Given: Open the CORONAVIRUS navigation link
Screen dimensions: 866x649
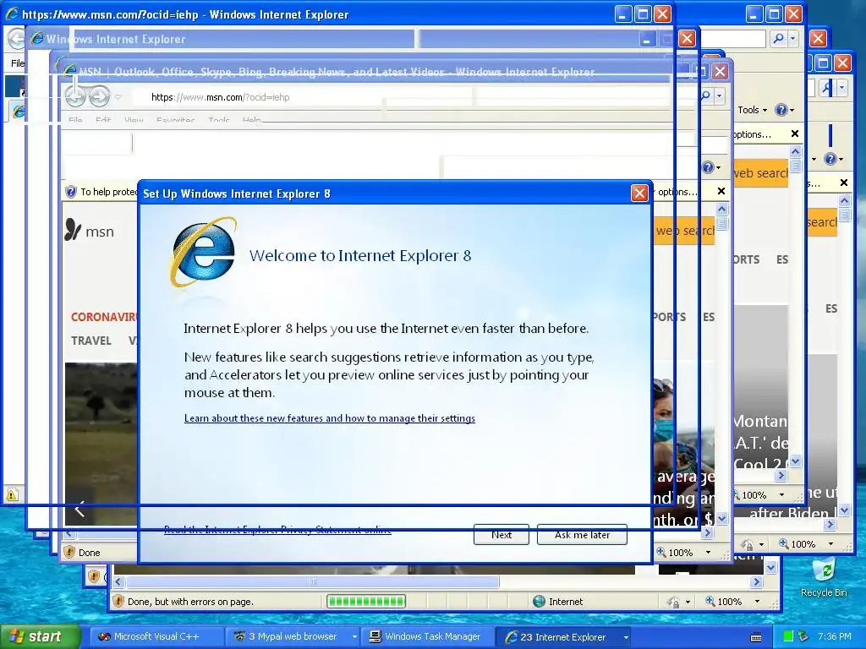Looking at the screenshot, I should click(x=104, y=318).
